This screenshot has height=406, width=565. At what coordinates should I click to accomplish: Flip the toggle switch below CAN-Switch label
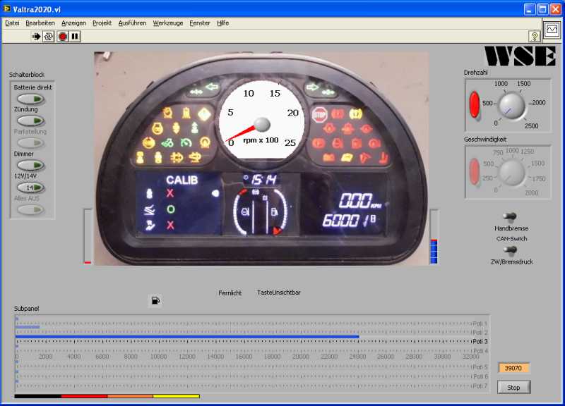pyautogui.click(x=511, y=250)
